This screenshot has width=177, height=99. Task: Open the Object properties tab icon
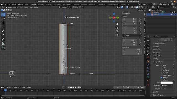click(148, 61)
